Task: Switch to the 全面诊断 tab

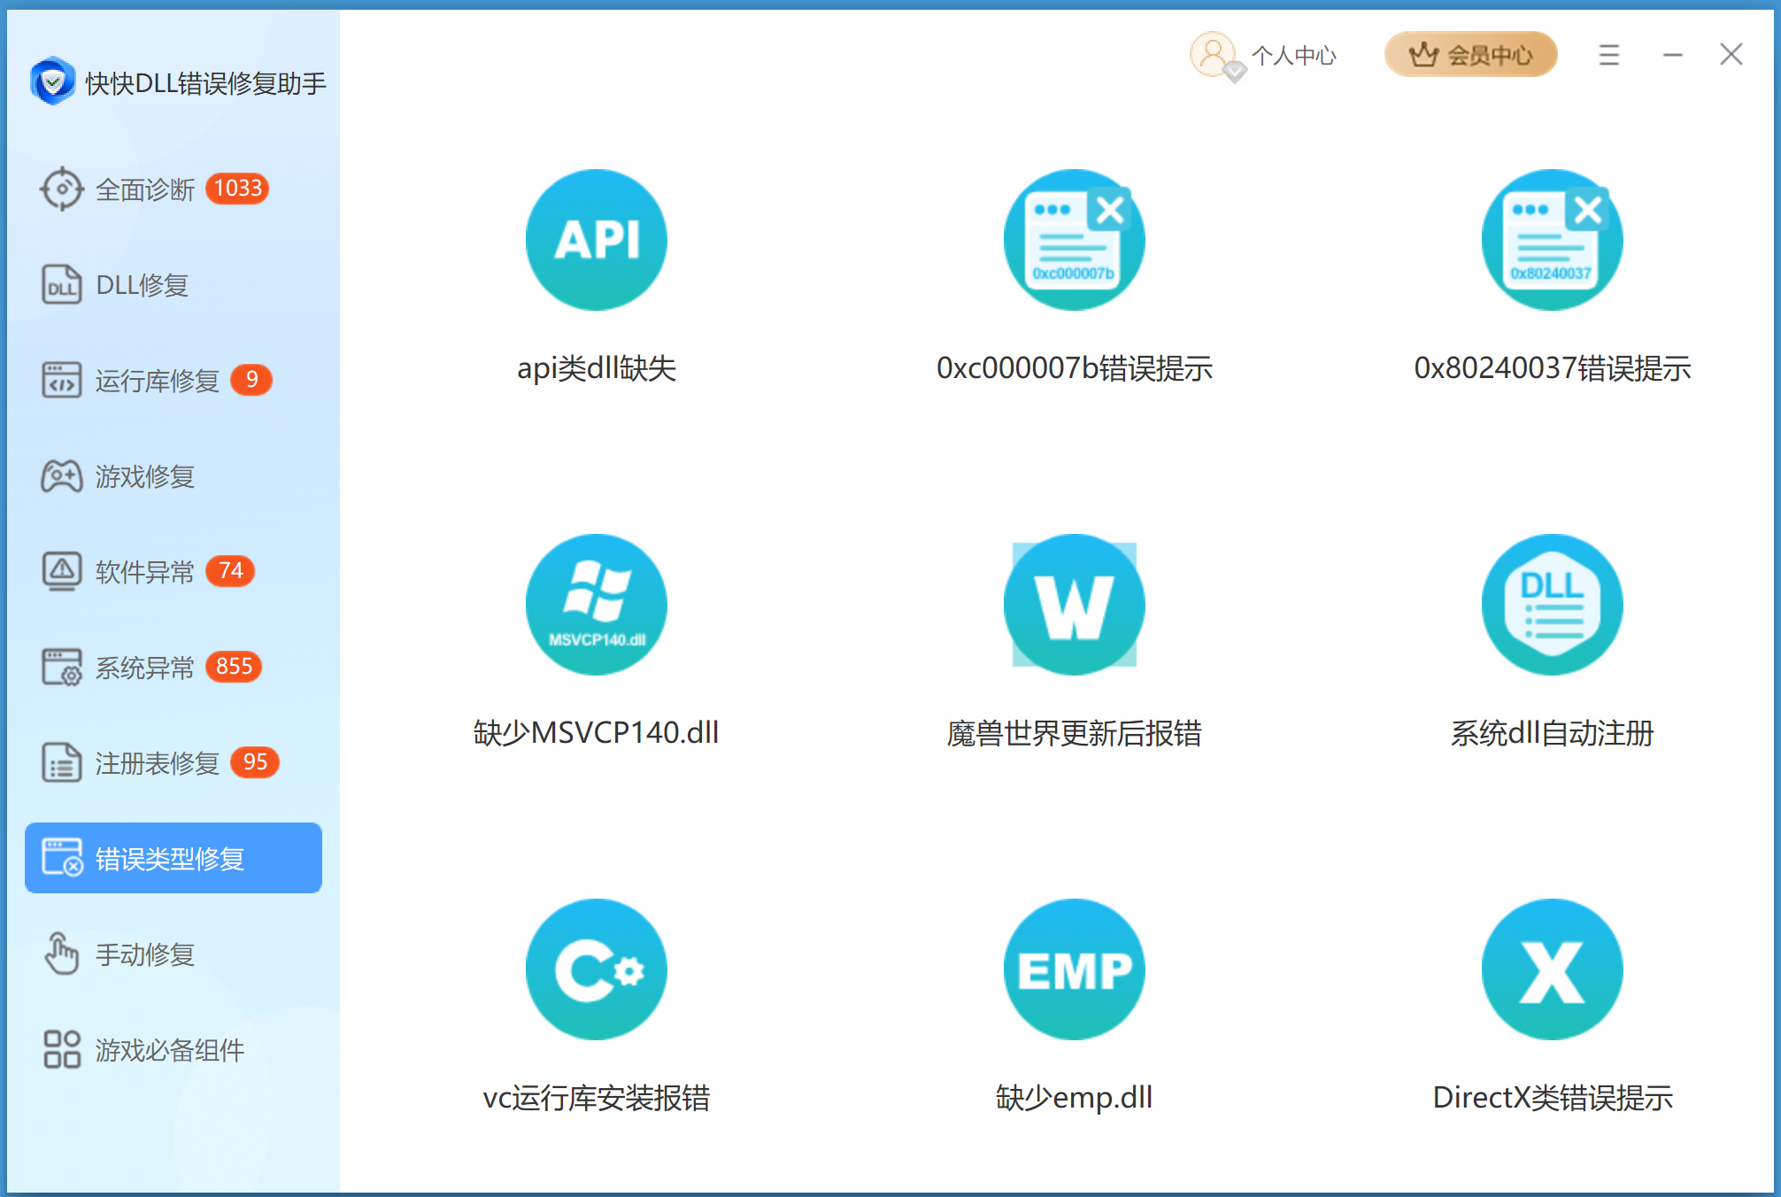Action: (146, 189)
